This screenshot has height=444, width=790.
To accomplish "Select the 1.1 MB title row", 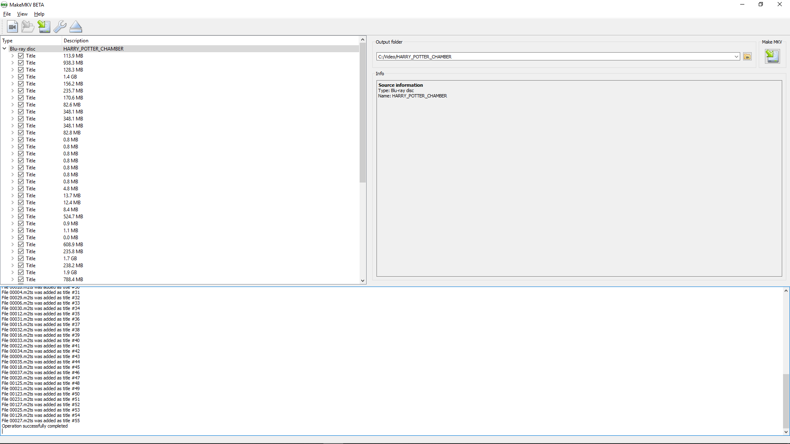I will (x=180, y=231).
